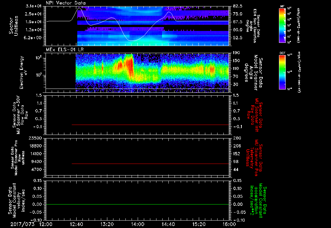The height and width of the screenshot is (228, 331).
Task: Click the 44 telemetry tick label
Action: pyautogui.click(x=236, y=169)
